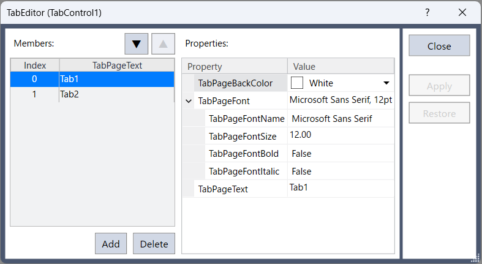Screen dimensions: 482x264
Task: Collapse the TabPageFont property group
Action: pos(189,101)
